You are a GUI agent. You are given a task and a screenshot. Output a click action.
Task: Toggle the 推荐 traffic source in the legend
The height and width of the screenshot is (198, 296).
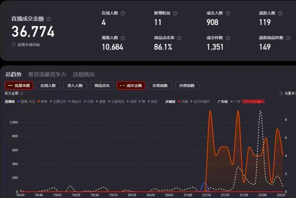[42, 101]
